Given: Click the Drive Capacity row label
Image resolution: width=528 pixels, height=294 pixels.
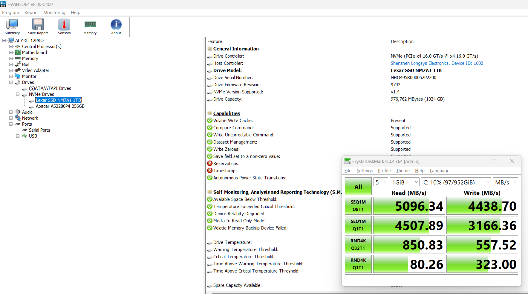Looking at the screenshot, I should tap(228, 99).
